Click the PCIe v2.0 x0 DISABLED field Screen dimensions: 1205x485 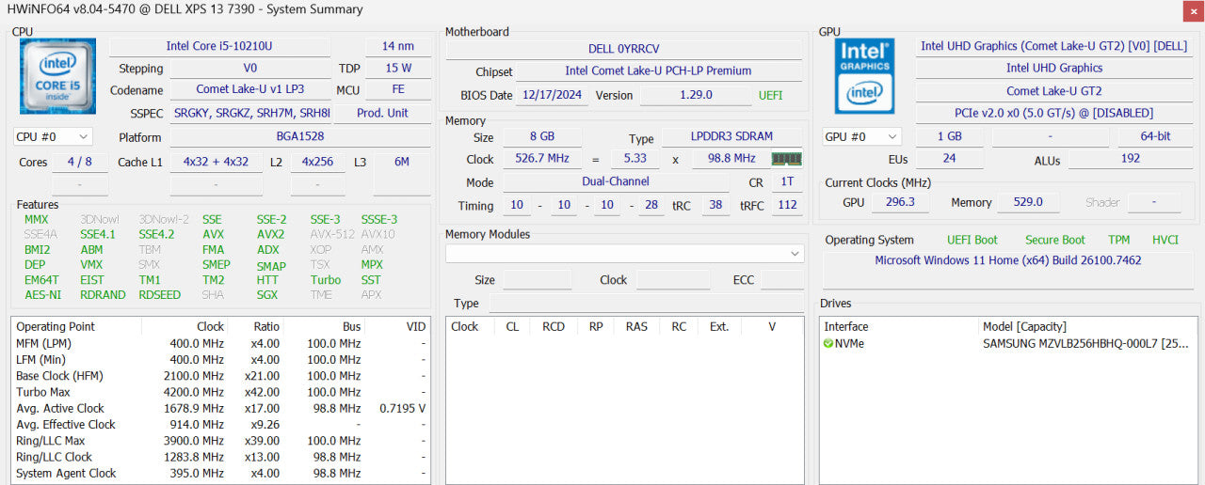pos(1053,114)
